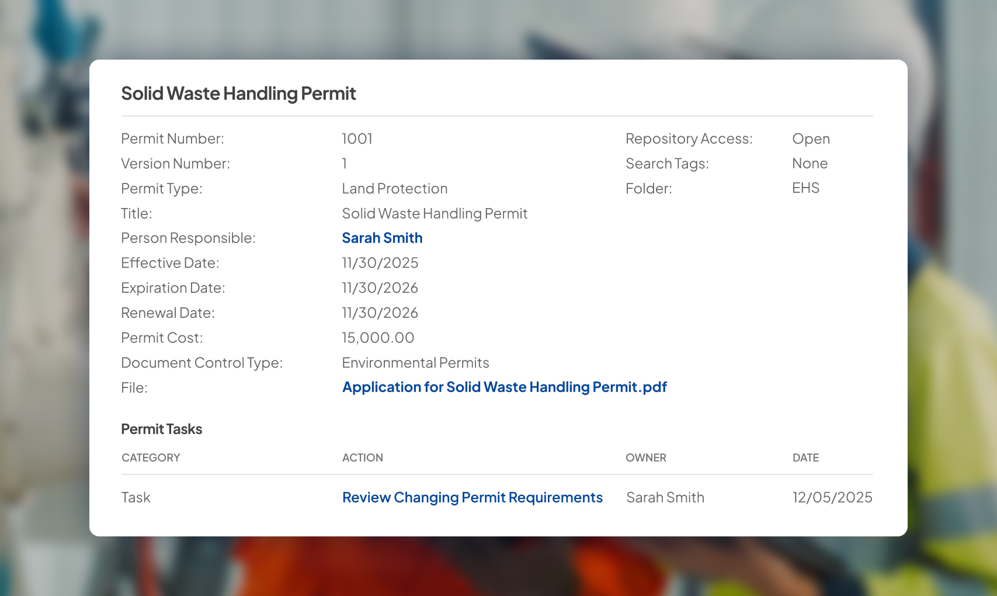This screenshot has width=997, height=596.
Task: Click the Search Tags value None
Action: click(x=810, y=164)
